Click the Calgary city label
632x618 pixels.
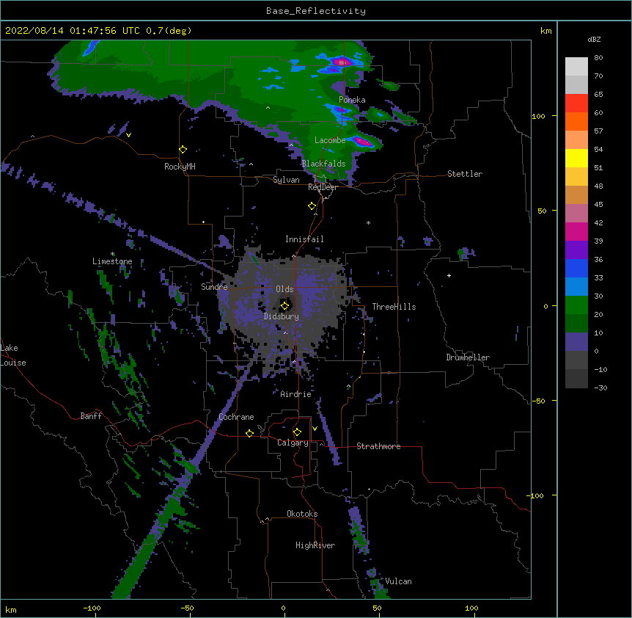(293, 443)
